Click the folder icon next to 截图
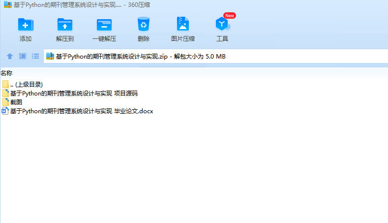The height and width of the screenshot is (223, 388). (5, 102)
